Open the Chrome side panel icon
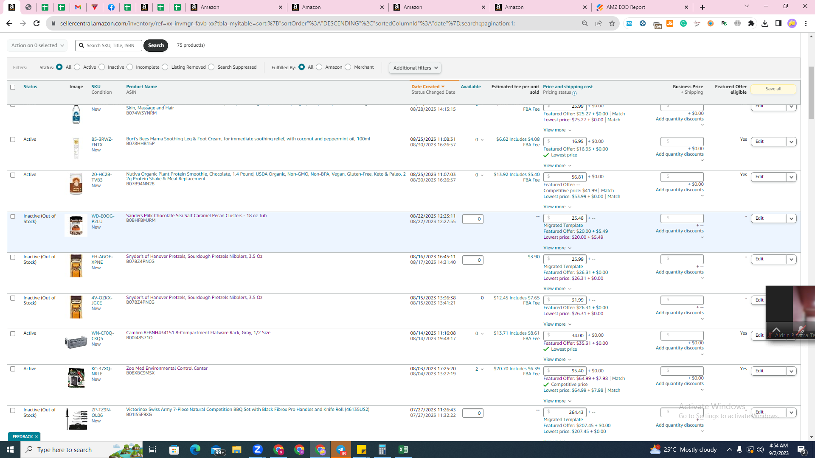 pos(778,23)
